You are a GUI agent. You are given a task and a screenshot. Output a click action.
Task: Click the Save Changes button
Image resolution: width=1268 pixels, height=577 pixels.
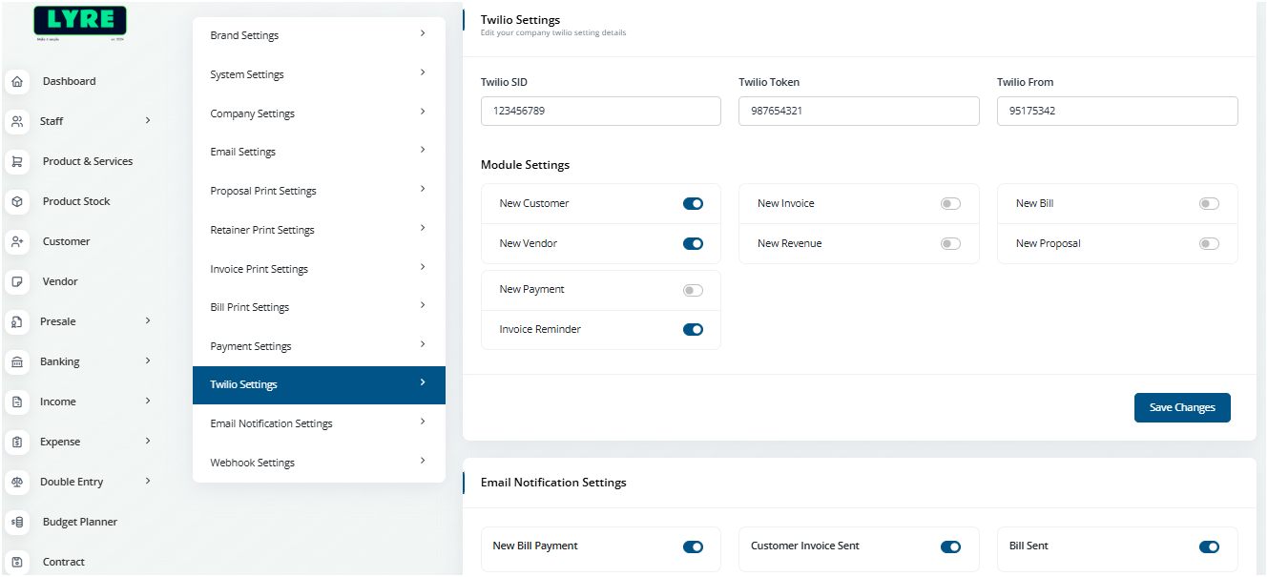[1182, 407]
